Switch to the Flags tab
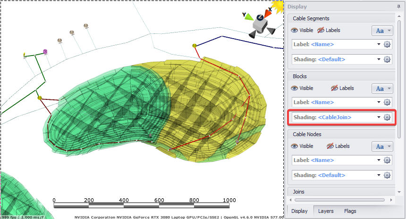 (350, 211)
